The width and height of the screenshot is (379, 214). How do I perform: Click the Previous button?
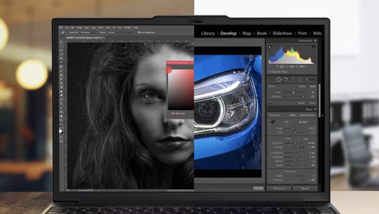pos(279,188)
